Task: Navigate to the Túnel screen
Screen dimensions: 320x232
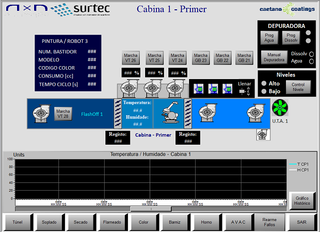Action: pyautogui.click(x=18, y=222)
